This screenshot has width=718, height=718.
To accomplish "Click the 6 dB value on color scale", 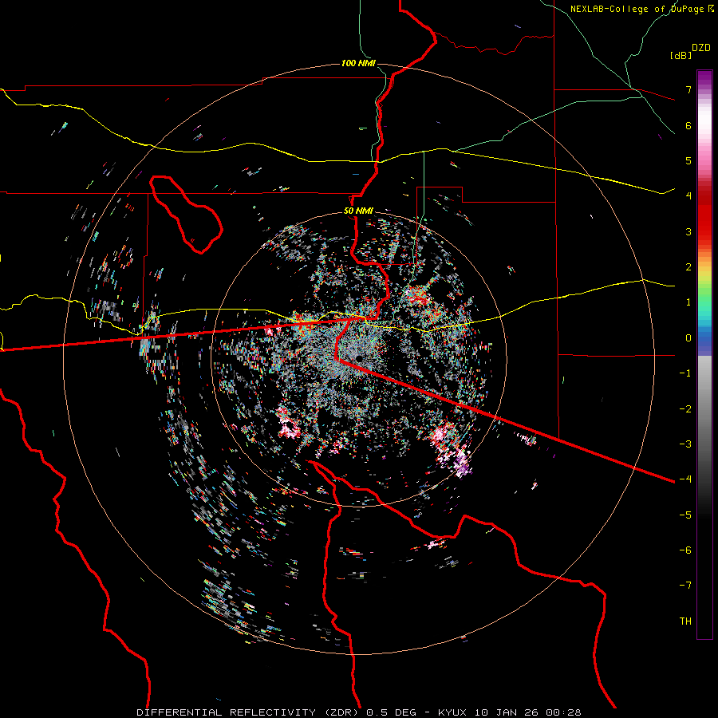I will point(688,125).
